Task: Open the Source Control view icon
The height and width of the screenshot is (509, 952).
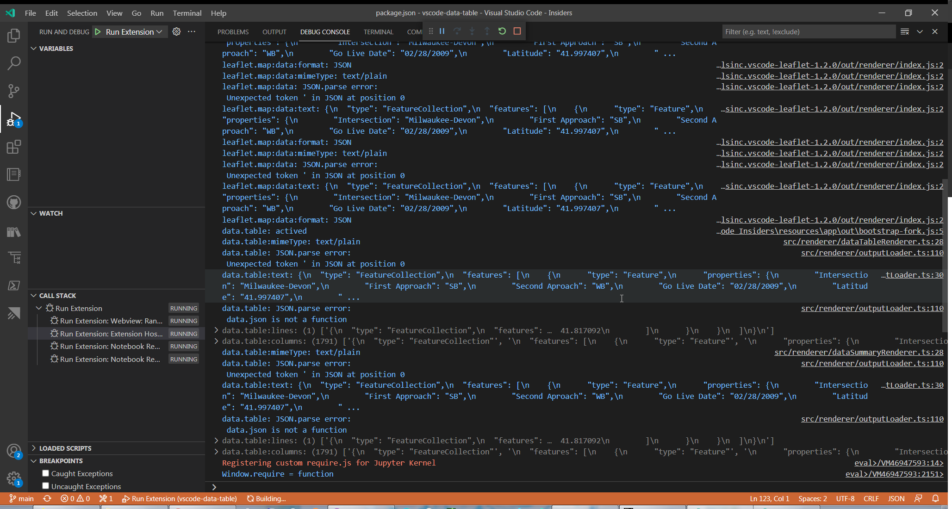Action: coord(14,91)
